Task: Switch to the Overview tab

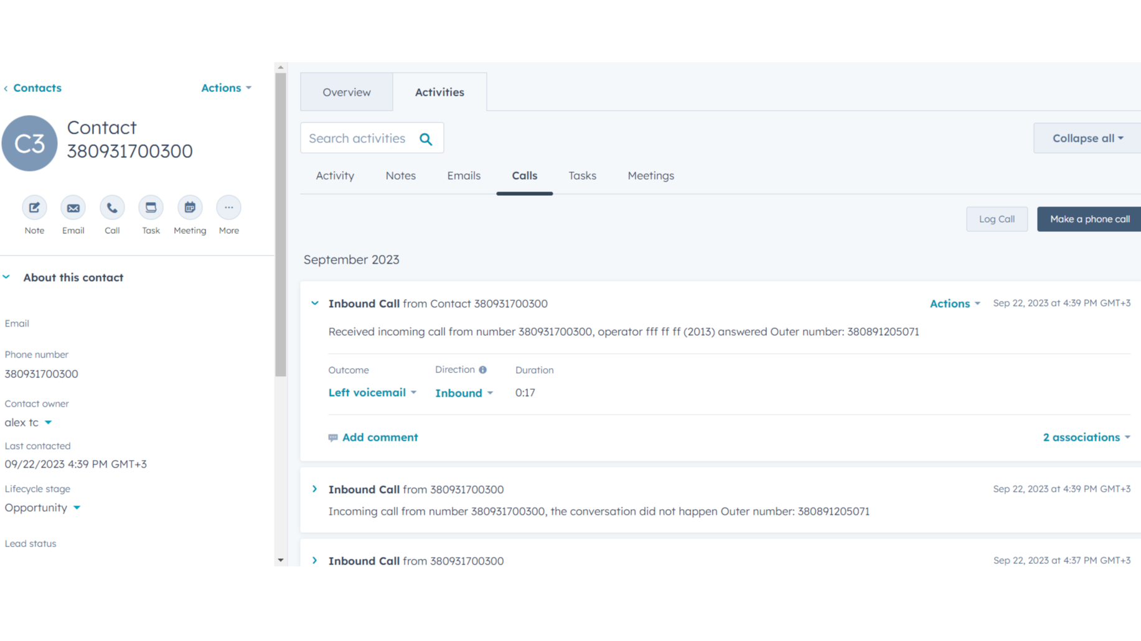Action: (x=346, y=92)
